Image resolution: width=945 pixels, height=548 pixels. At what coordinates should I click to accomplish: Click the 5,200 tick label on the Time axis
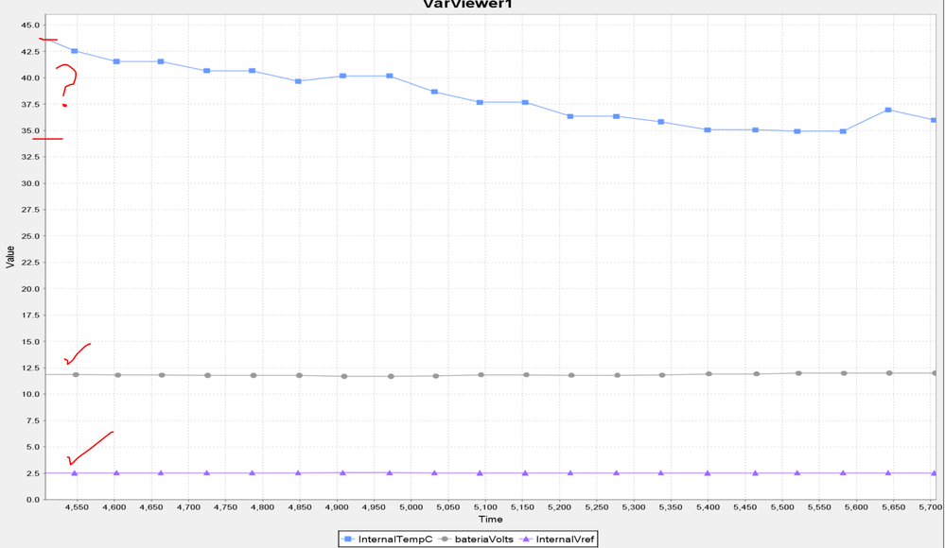click(x=559, y=507)
